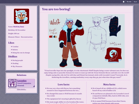139x104 pixels.
Task: Select the Element: Water - Reconstruction line
Action: click(x=20, y=37)
